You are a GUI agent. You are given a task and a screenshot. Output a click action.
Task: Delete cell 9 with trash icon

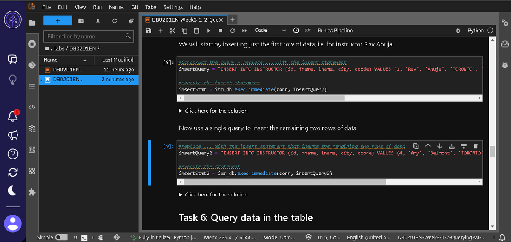coord(476,146)
